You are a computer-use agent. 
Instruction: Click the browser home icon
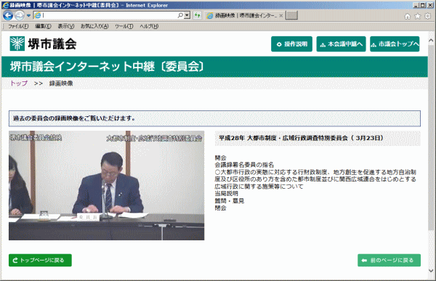(x=408, y=16)
